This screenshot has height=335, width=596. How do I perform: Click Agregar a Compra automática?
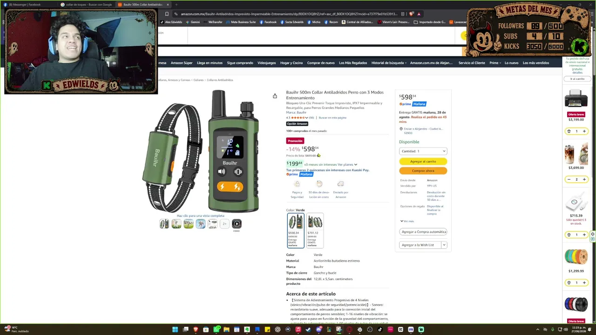(423, 232)
